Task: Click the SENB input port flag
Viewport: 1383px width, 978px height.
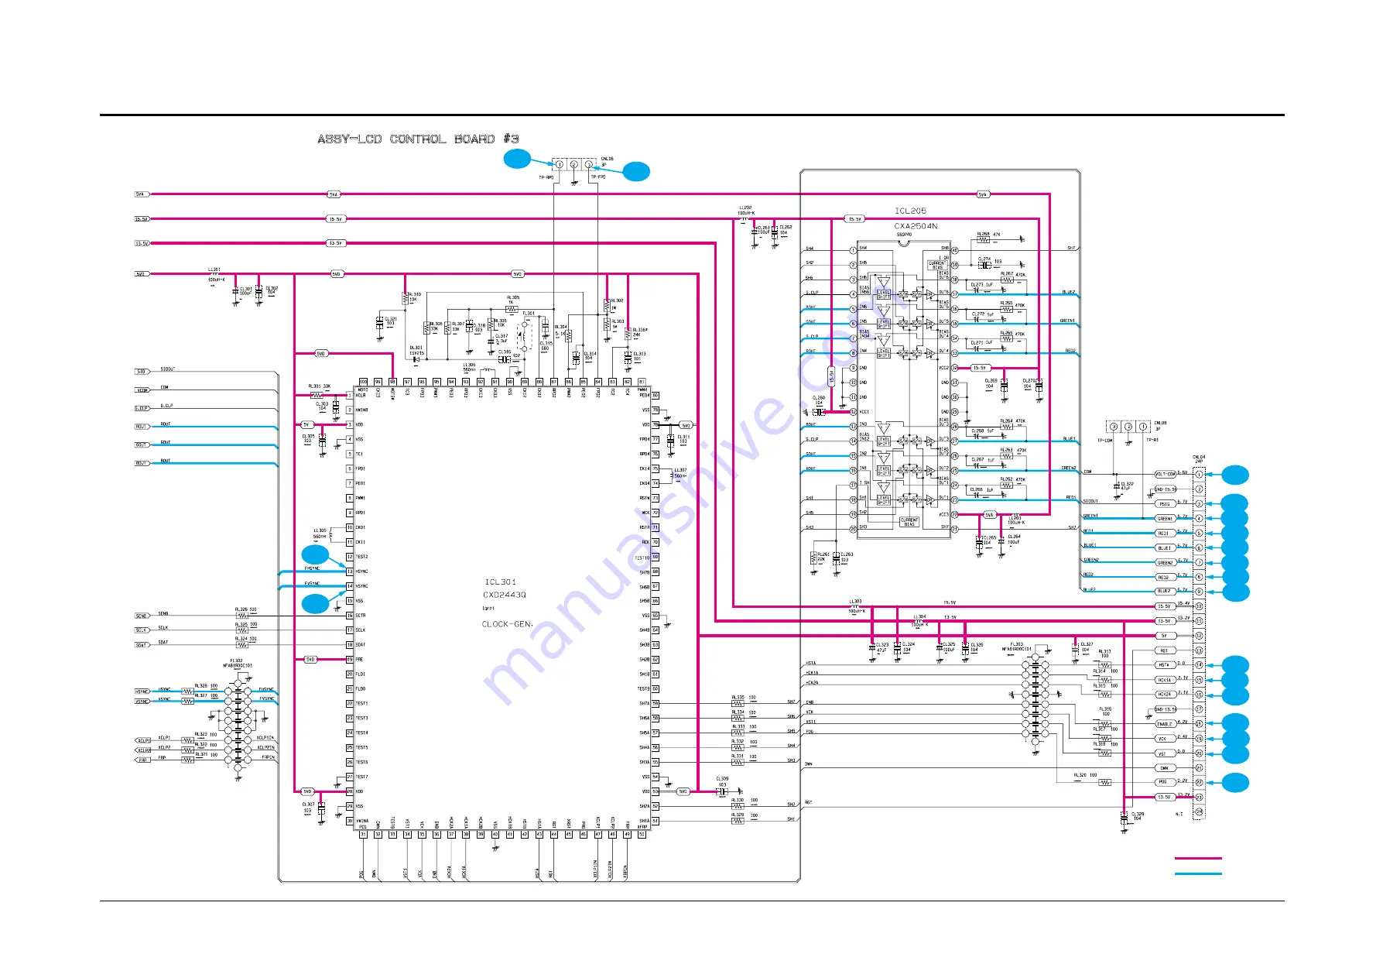Action: click(142, 616)
